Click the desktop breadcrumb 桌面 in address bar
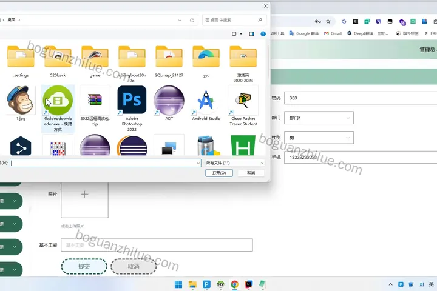This screenshot has height=291, width=437. (12, 20)
